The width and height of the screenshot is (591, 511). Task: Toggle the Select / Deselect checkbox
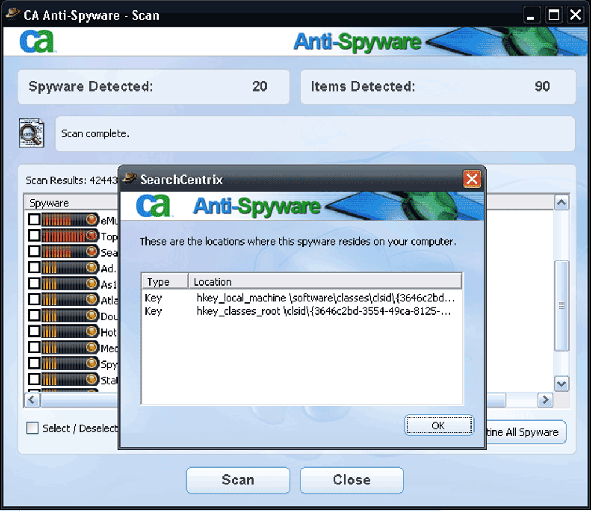point(33,428)
